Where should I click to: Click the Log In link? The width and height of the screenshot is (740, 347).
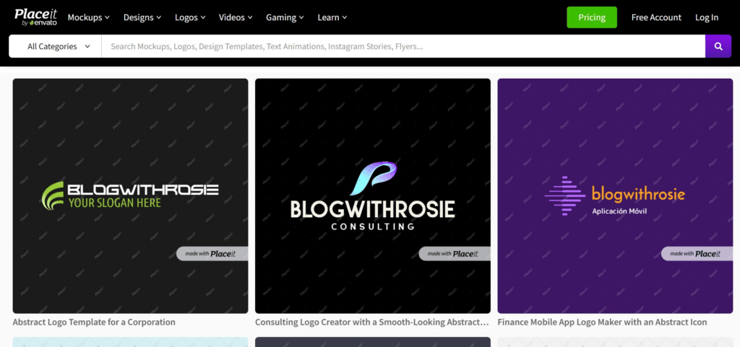pos(706,17)
